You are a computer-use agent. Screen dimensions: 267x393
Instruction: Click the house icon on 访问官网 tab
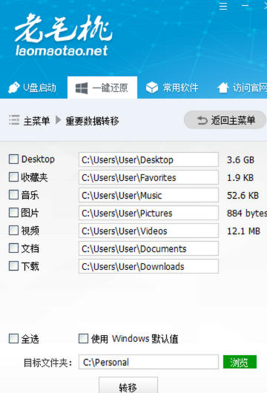[x=223, y=87]
